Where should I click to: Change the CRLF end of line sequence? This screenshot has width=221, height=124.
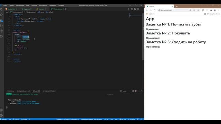click(111, 120)
